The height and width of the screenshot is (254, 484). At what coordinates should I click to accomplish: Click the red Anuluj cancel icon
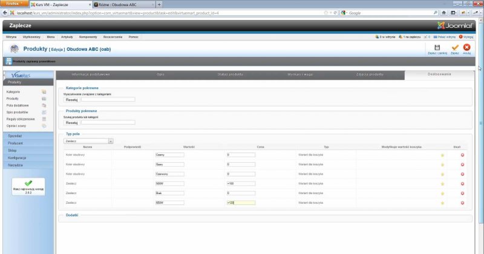coord(466,47)
